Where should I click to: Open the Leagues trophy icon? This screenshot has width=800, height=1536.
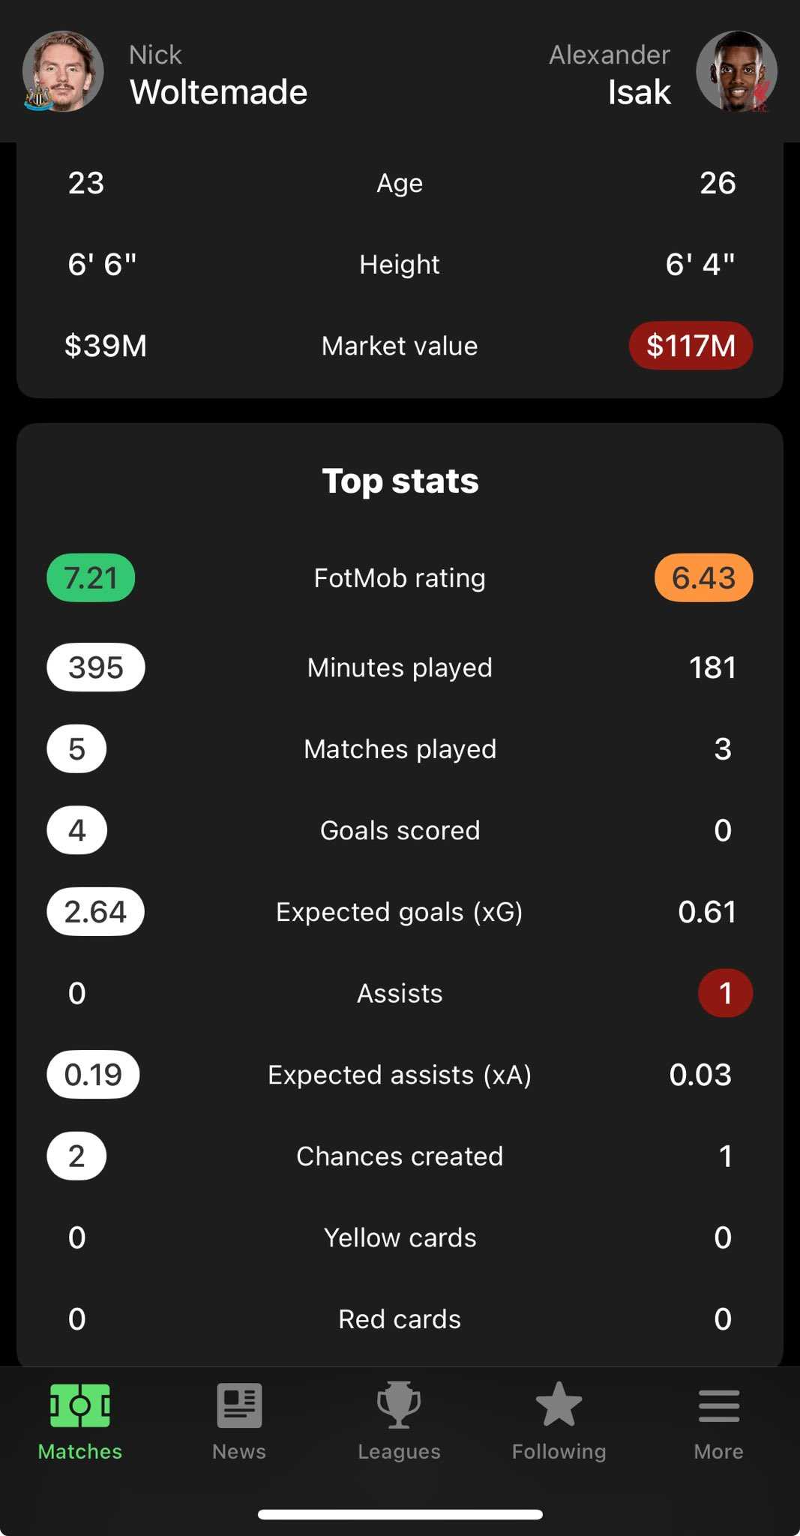click(399, 1405)
